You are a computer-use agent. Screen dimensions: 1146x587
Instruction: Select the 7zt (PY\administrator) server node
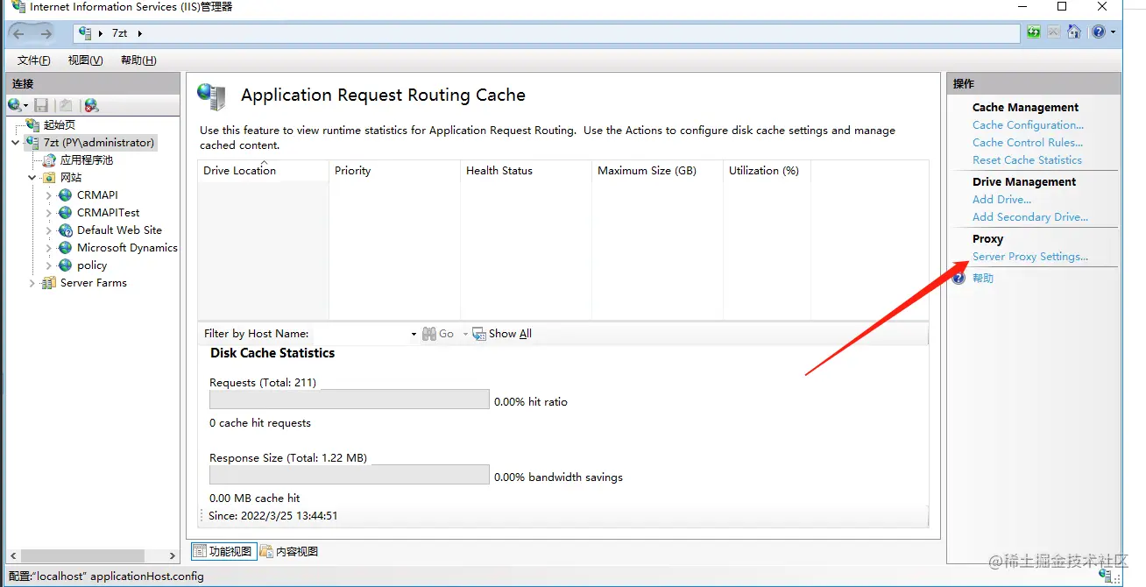click(x=99, y=143)
